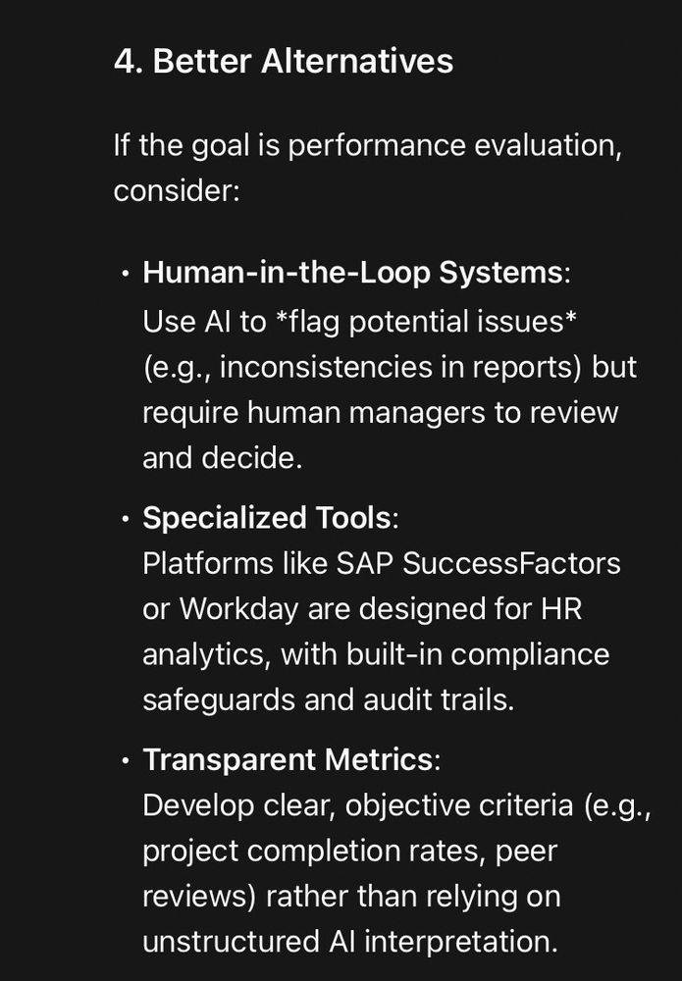Click the words "unstructured AI interpretation"

(349, 942)
